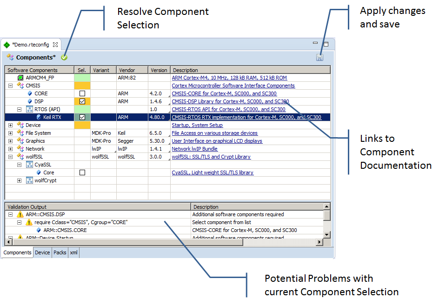Click the warning icon beside ARM::CMSIS.DSP

(x=20, y=214)
